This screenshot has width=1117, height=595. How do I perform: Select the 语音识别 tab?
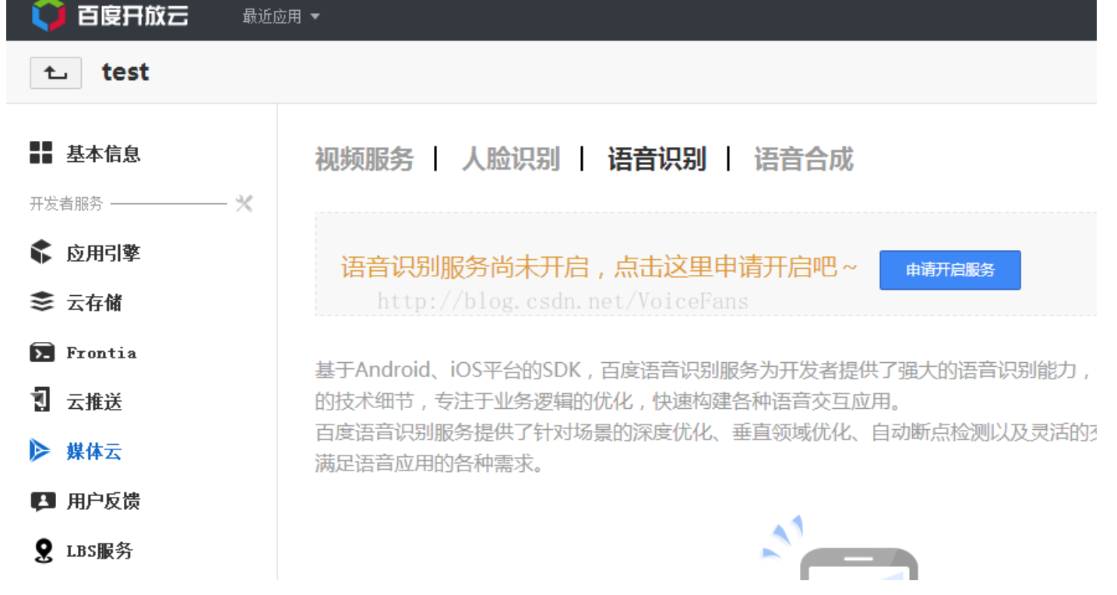pos(657,159)
